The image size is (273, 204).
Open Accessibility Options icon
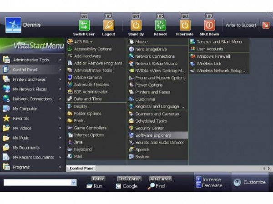coord(70,49)
